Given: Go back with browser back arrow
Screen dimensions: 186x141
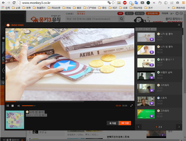Looking at the screenshot, I should click(x=3, y=3).
